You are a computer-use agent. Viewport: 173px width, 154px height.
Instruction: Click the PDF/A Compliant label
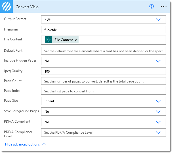point(17,122)
